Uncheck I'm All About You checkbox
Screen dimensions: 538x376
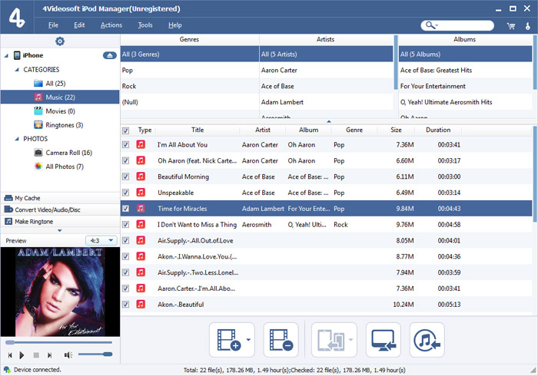tap(125, 144)
